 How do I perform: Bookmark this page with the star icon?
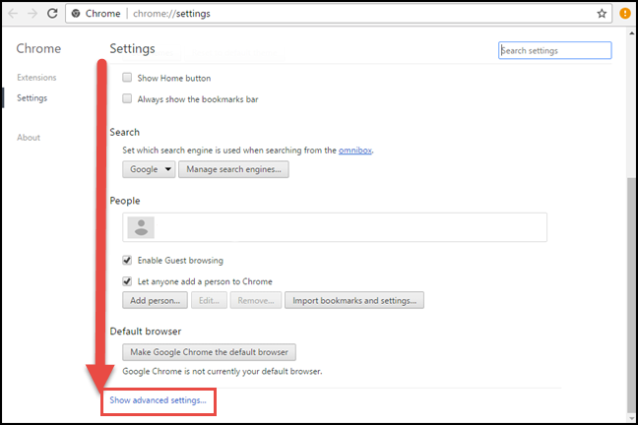602,14
